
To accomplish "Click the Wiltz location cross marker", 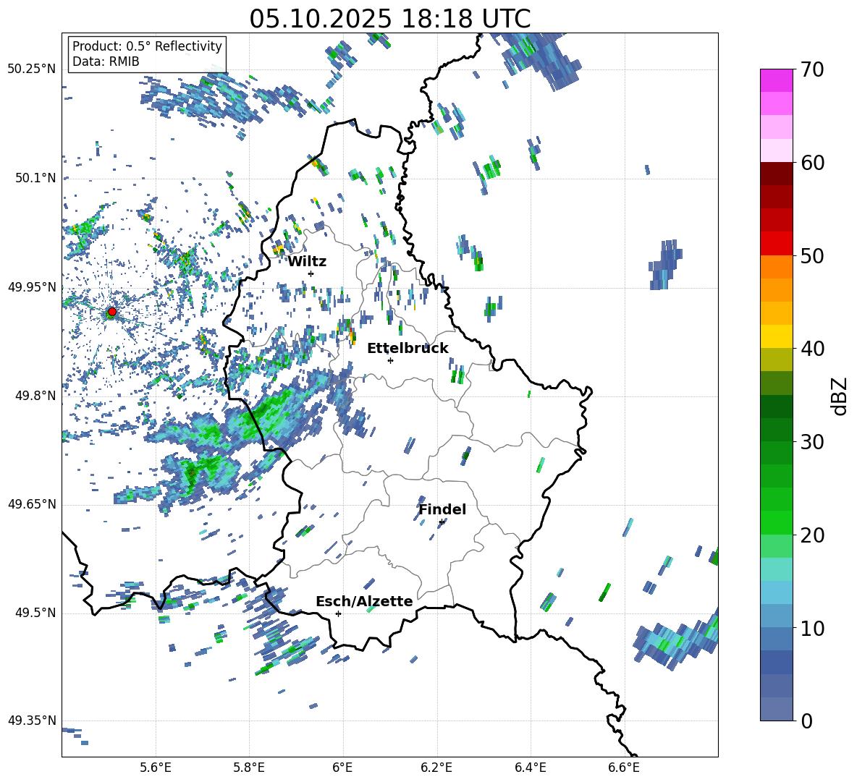I will [x=311, y=273].
